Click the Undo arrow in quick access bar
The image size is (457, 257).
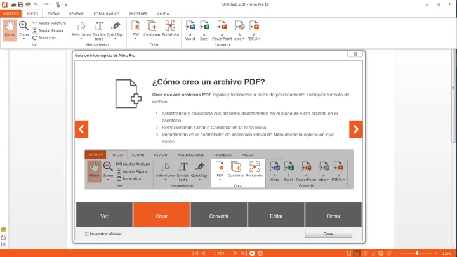36,4
